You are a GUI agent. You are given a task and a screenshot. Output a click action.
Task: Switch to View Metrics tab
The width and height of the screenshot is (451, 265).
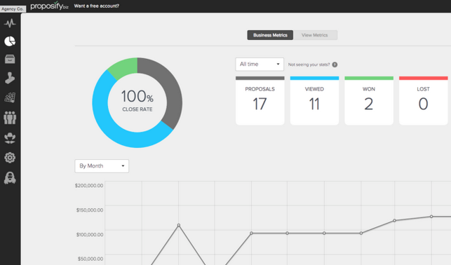315,35
